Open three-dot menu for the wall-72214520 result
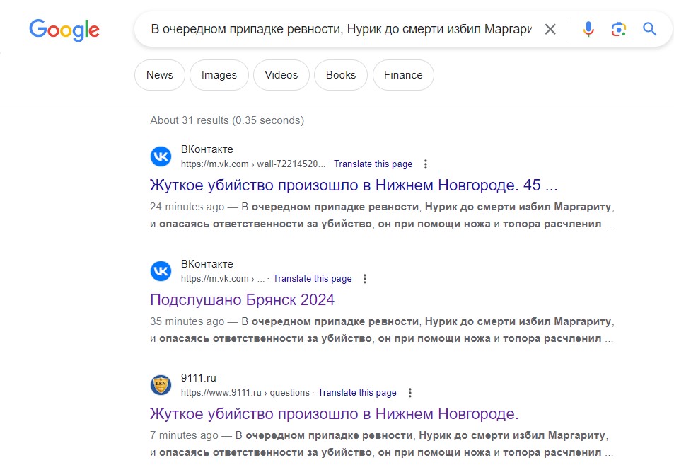The image size is (674, 475). click(426, 164)
